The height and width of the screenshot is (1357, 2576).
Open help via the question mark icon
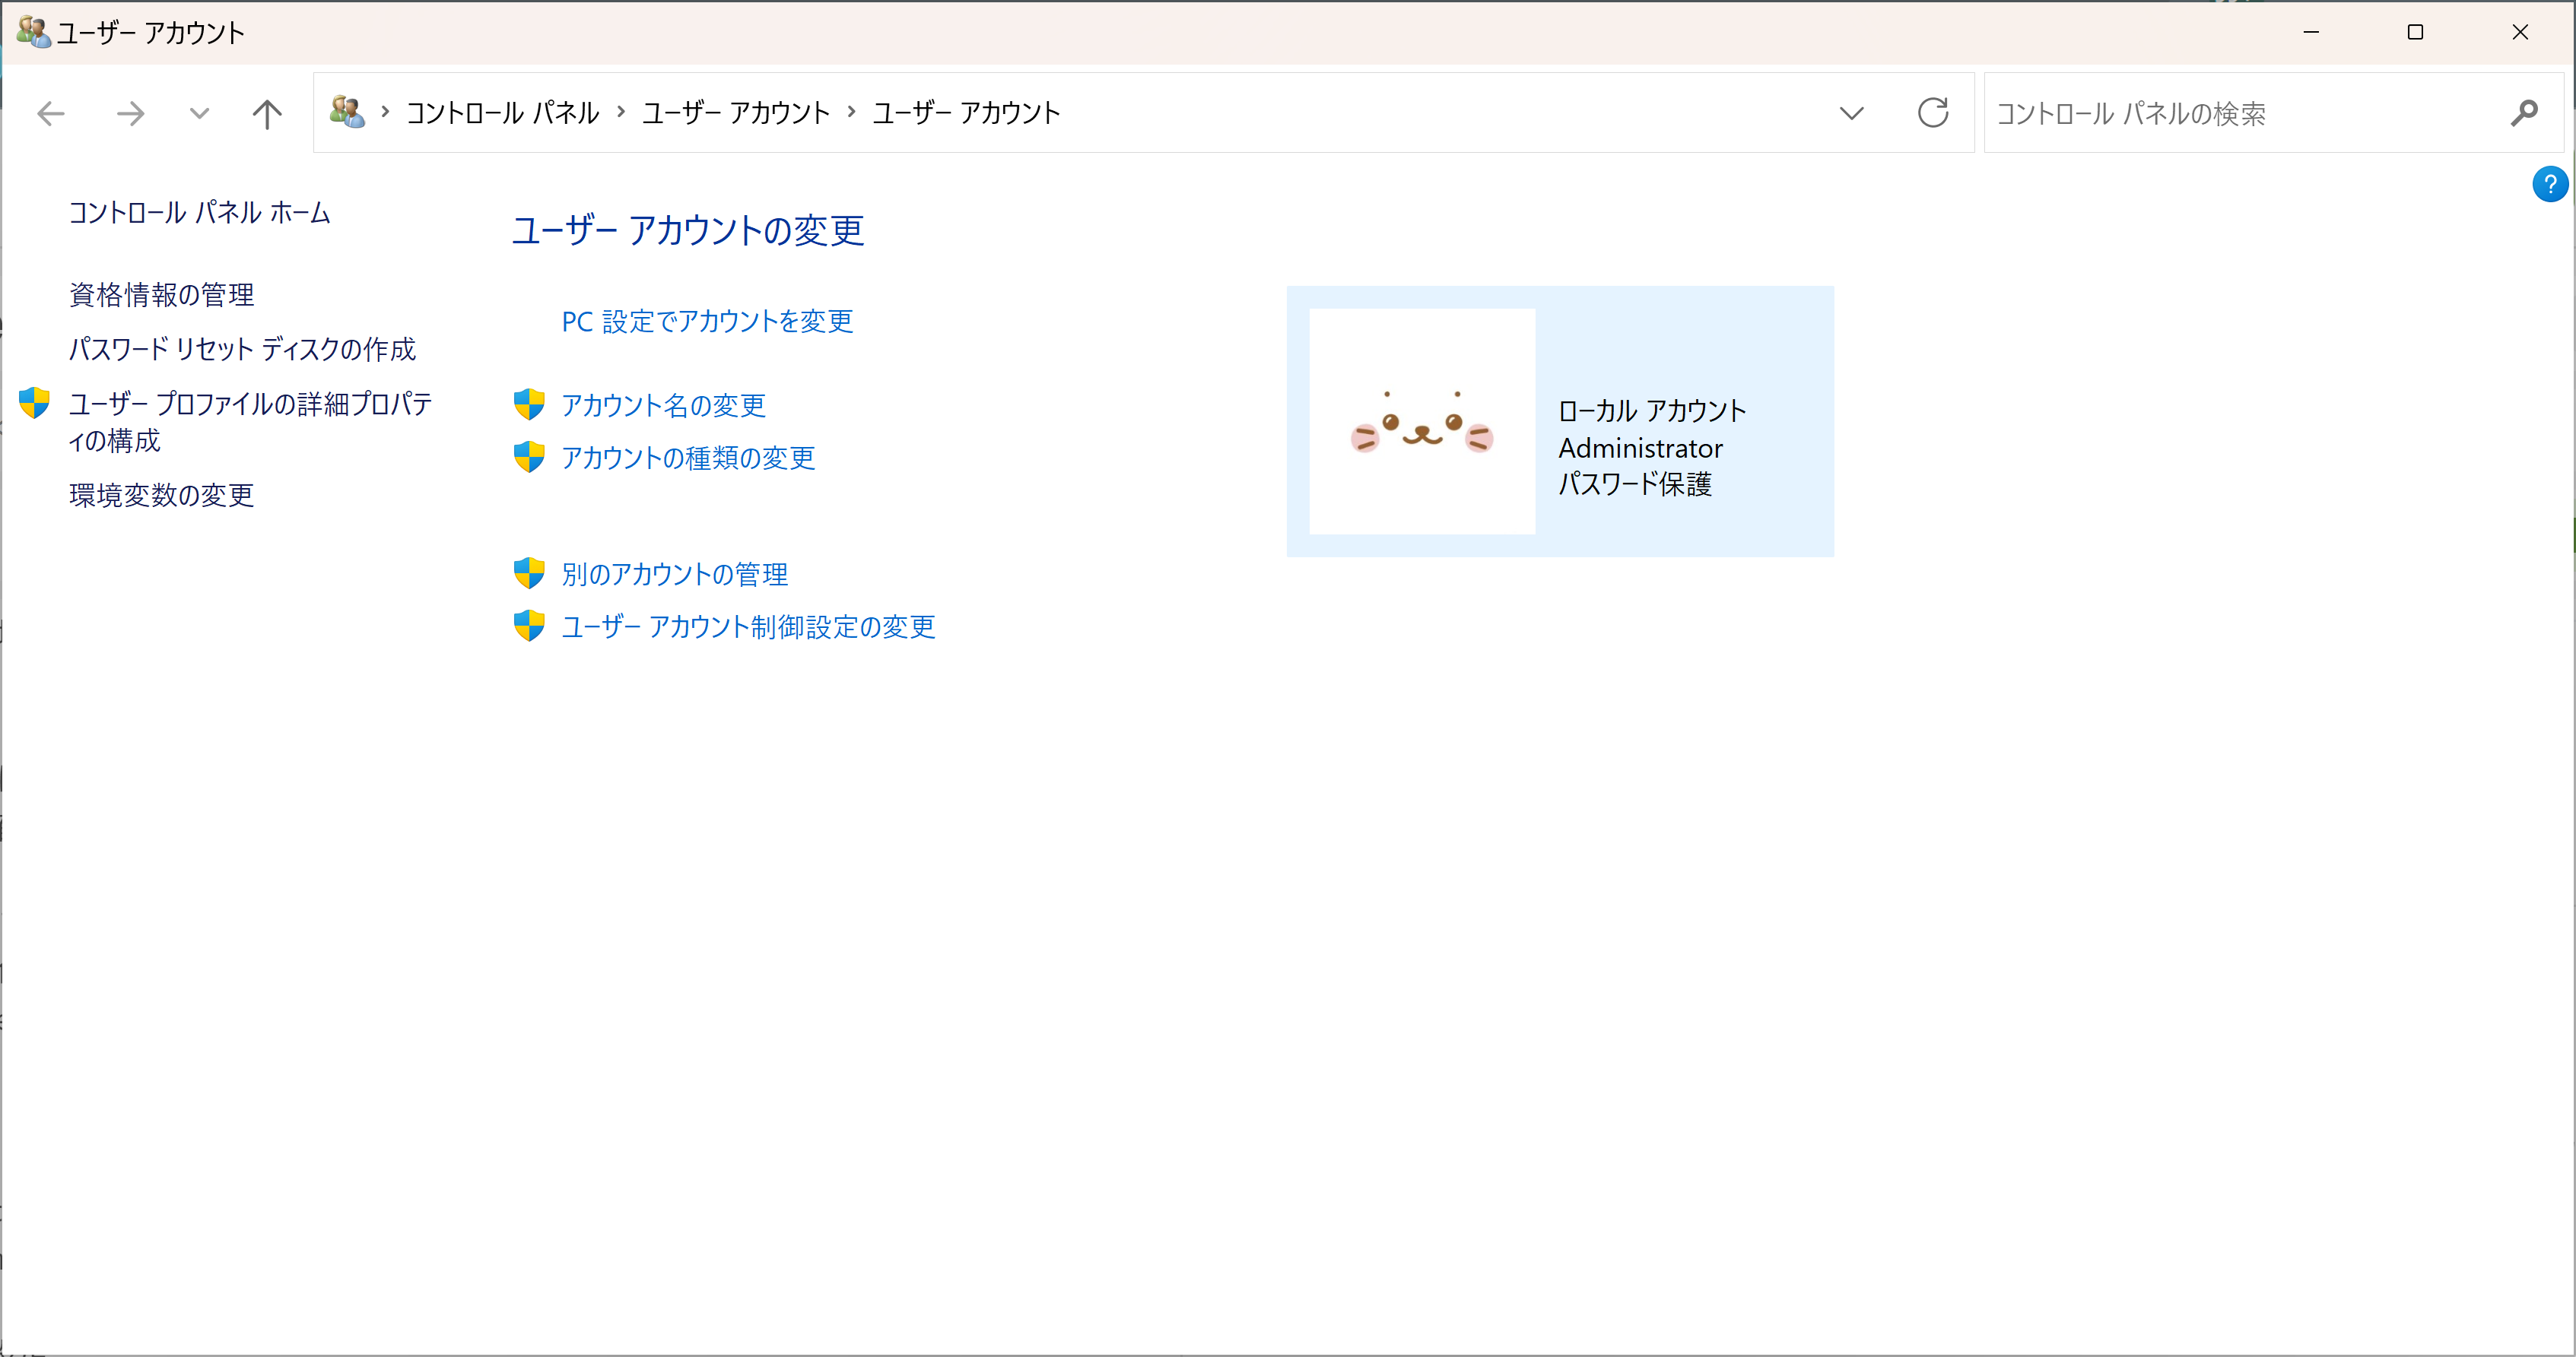[x=2551, y=184]
